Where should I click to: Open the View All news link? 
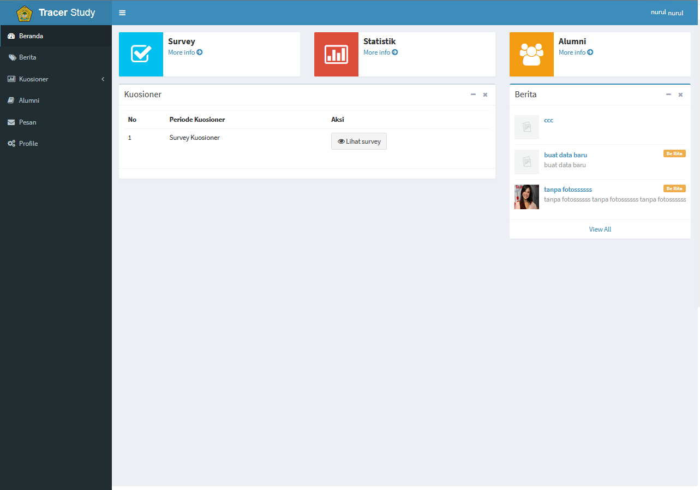600,229
